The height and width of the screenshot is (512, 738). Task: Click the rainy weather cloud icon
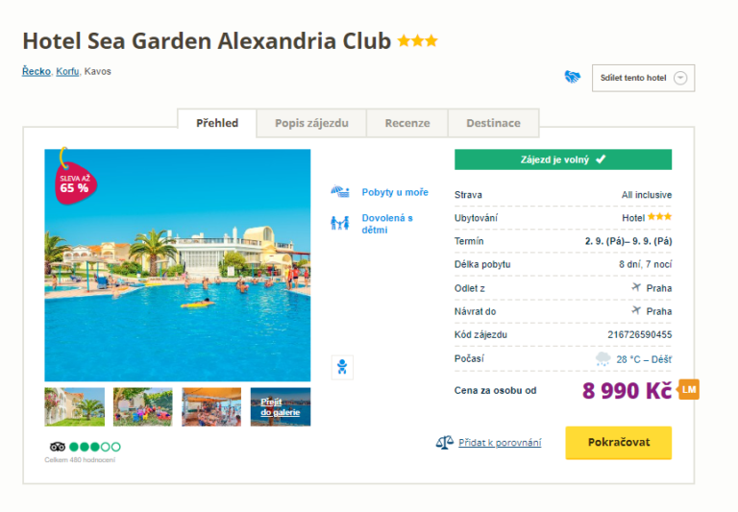(603, 359)
